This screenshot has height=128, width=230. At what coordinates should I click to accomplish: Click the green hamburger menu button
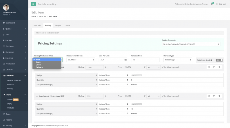coord(33,4)
